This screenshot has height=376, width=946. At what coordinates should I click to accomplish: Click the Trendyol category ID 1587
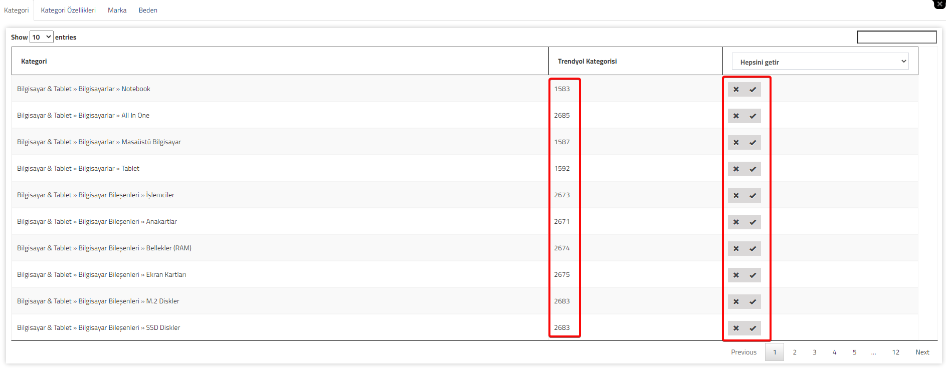point(562,142)
